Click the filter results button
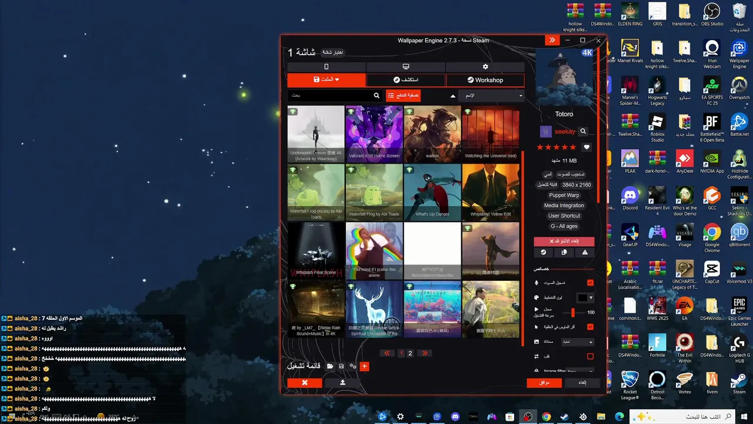This screenshot has height=424, width=753. 403,95
